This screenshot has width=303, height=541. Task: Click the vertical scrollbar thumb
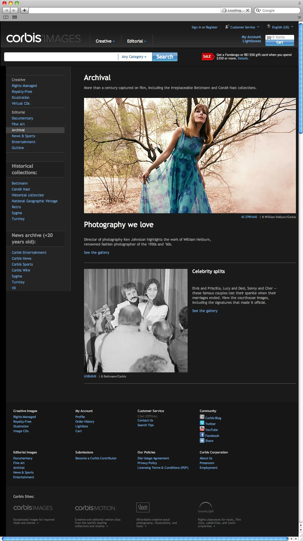301,78
